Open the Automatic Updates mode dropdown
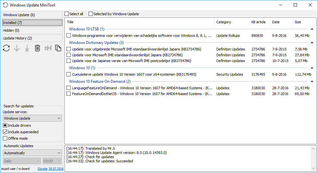The width and height of the screenshot is (318, 173). [x=32, y=153]
